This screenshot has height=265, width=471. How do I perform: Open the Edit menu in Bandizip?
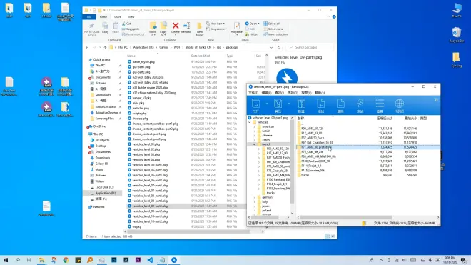tap(266, 93)
